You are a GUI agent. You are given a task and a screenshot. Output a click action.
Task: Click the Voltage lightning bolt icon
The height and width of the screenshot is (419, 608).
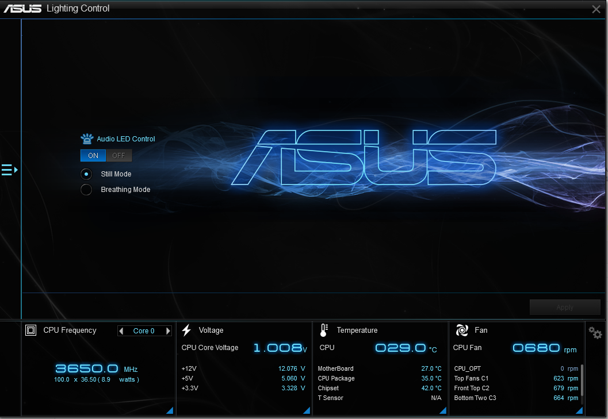(186, 330)
